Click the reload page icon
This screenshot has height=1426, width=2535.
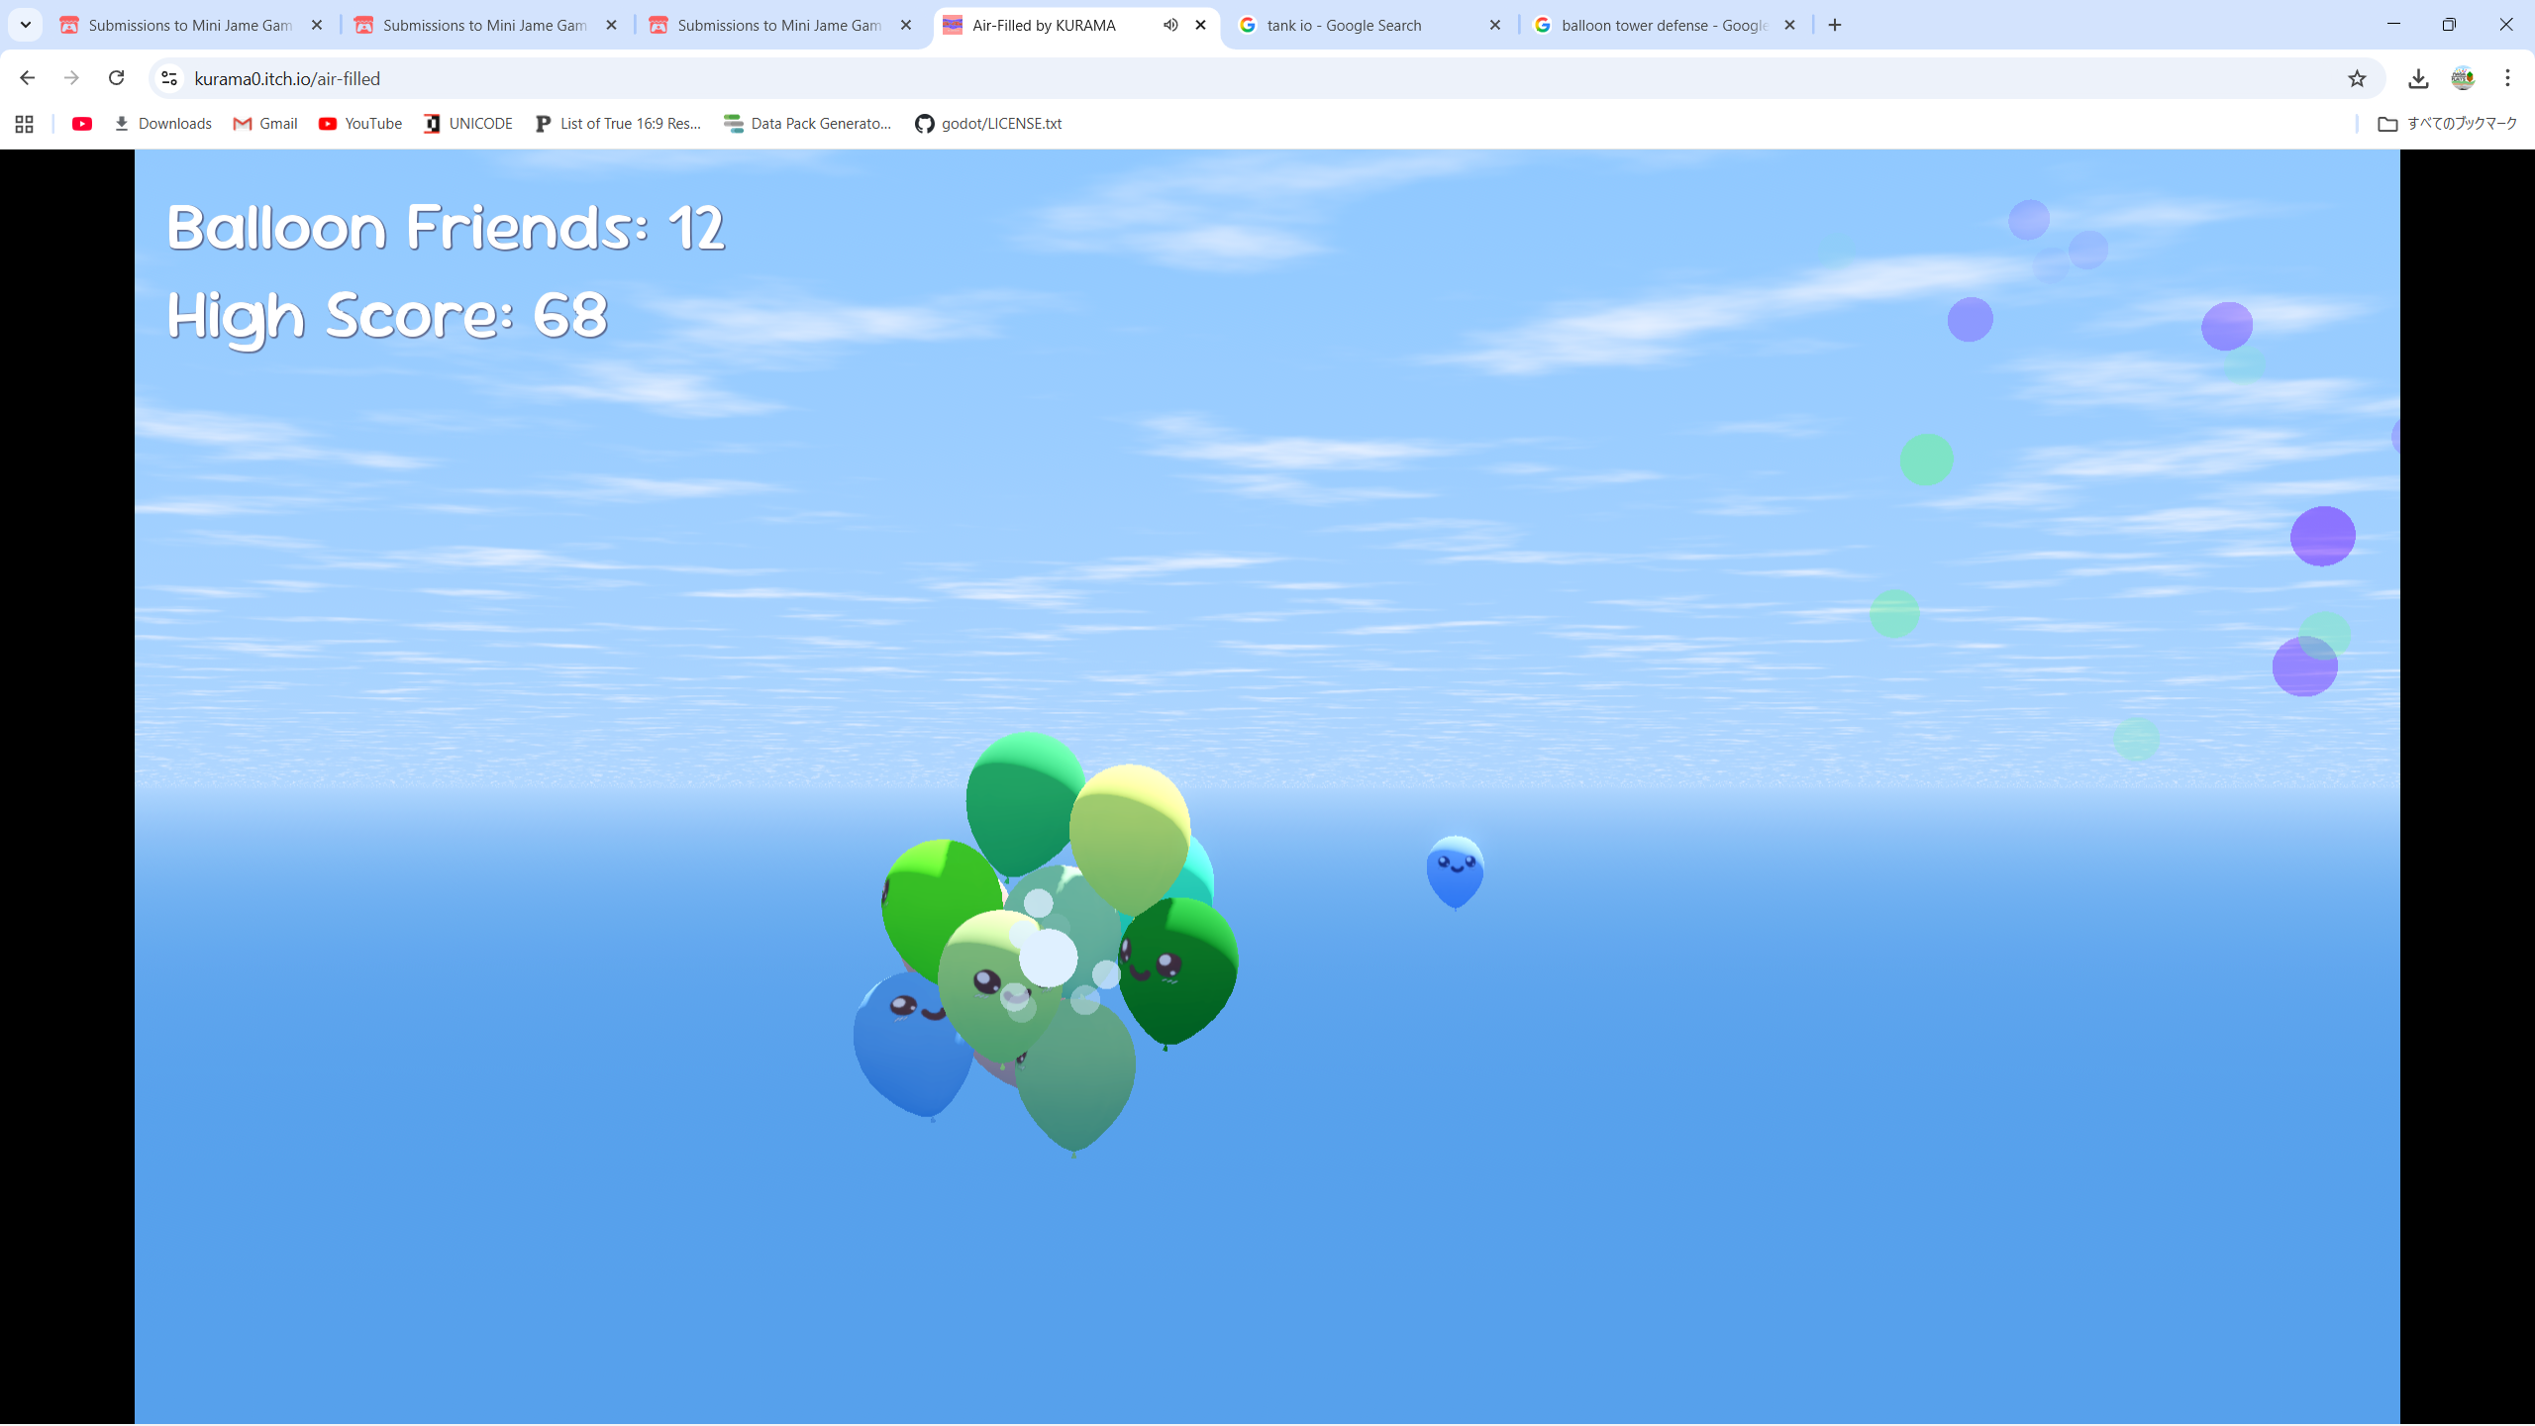[x=116, y=78]
